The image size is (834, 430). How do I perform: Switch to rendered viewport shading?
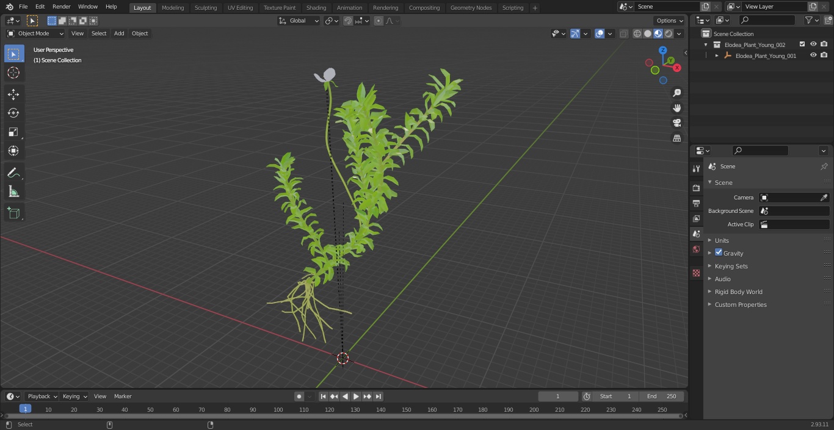point(669,34)
